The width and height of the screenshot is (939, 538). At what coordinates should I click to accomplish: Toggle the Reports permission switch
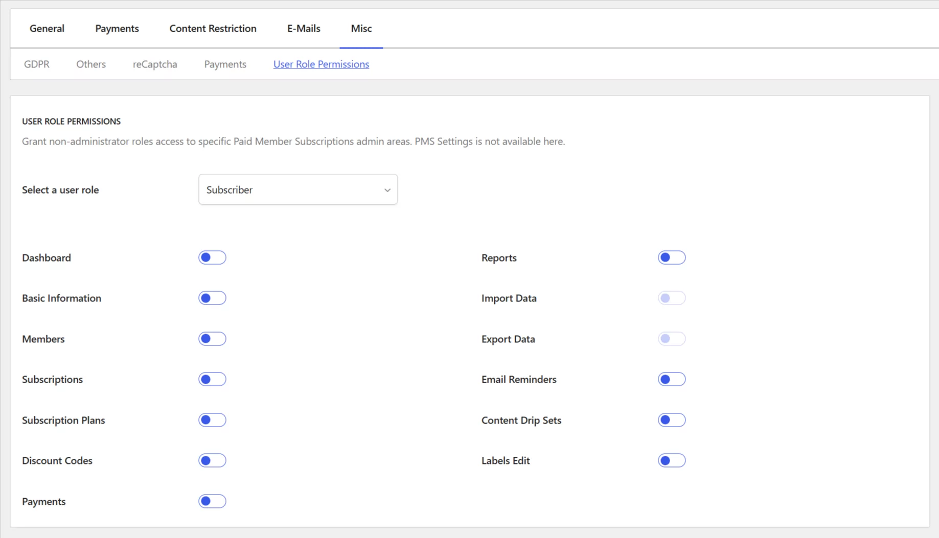point(672,258)
